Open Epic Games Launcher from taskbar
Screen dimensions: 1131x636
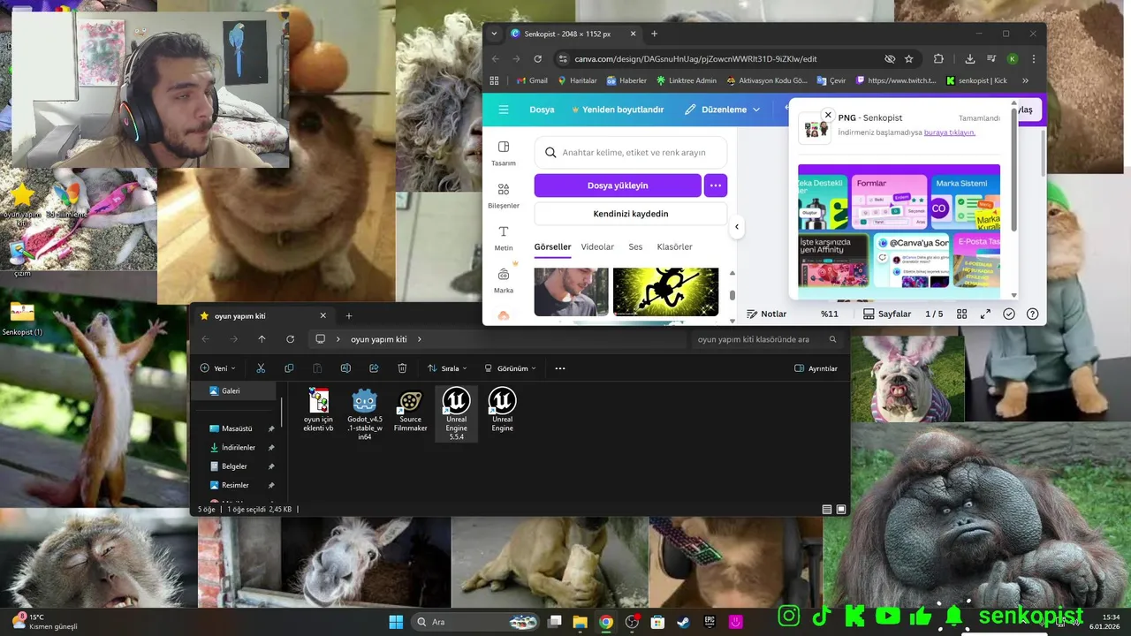pos(710,622)
